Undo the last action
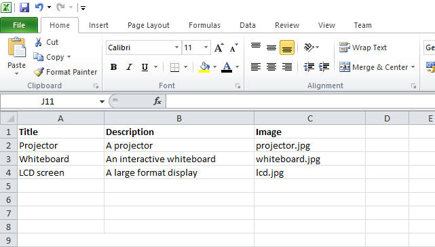435x247 pixels. point(39,7)
